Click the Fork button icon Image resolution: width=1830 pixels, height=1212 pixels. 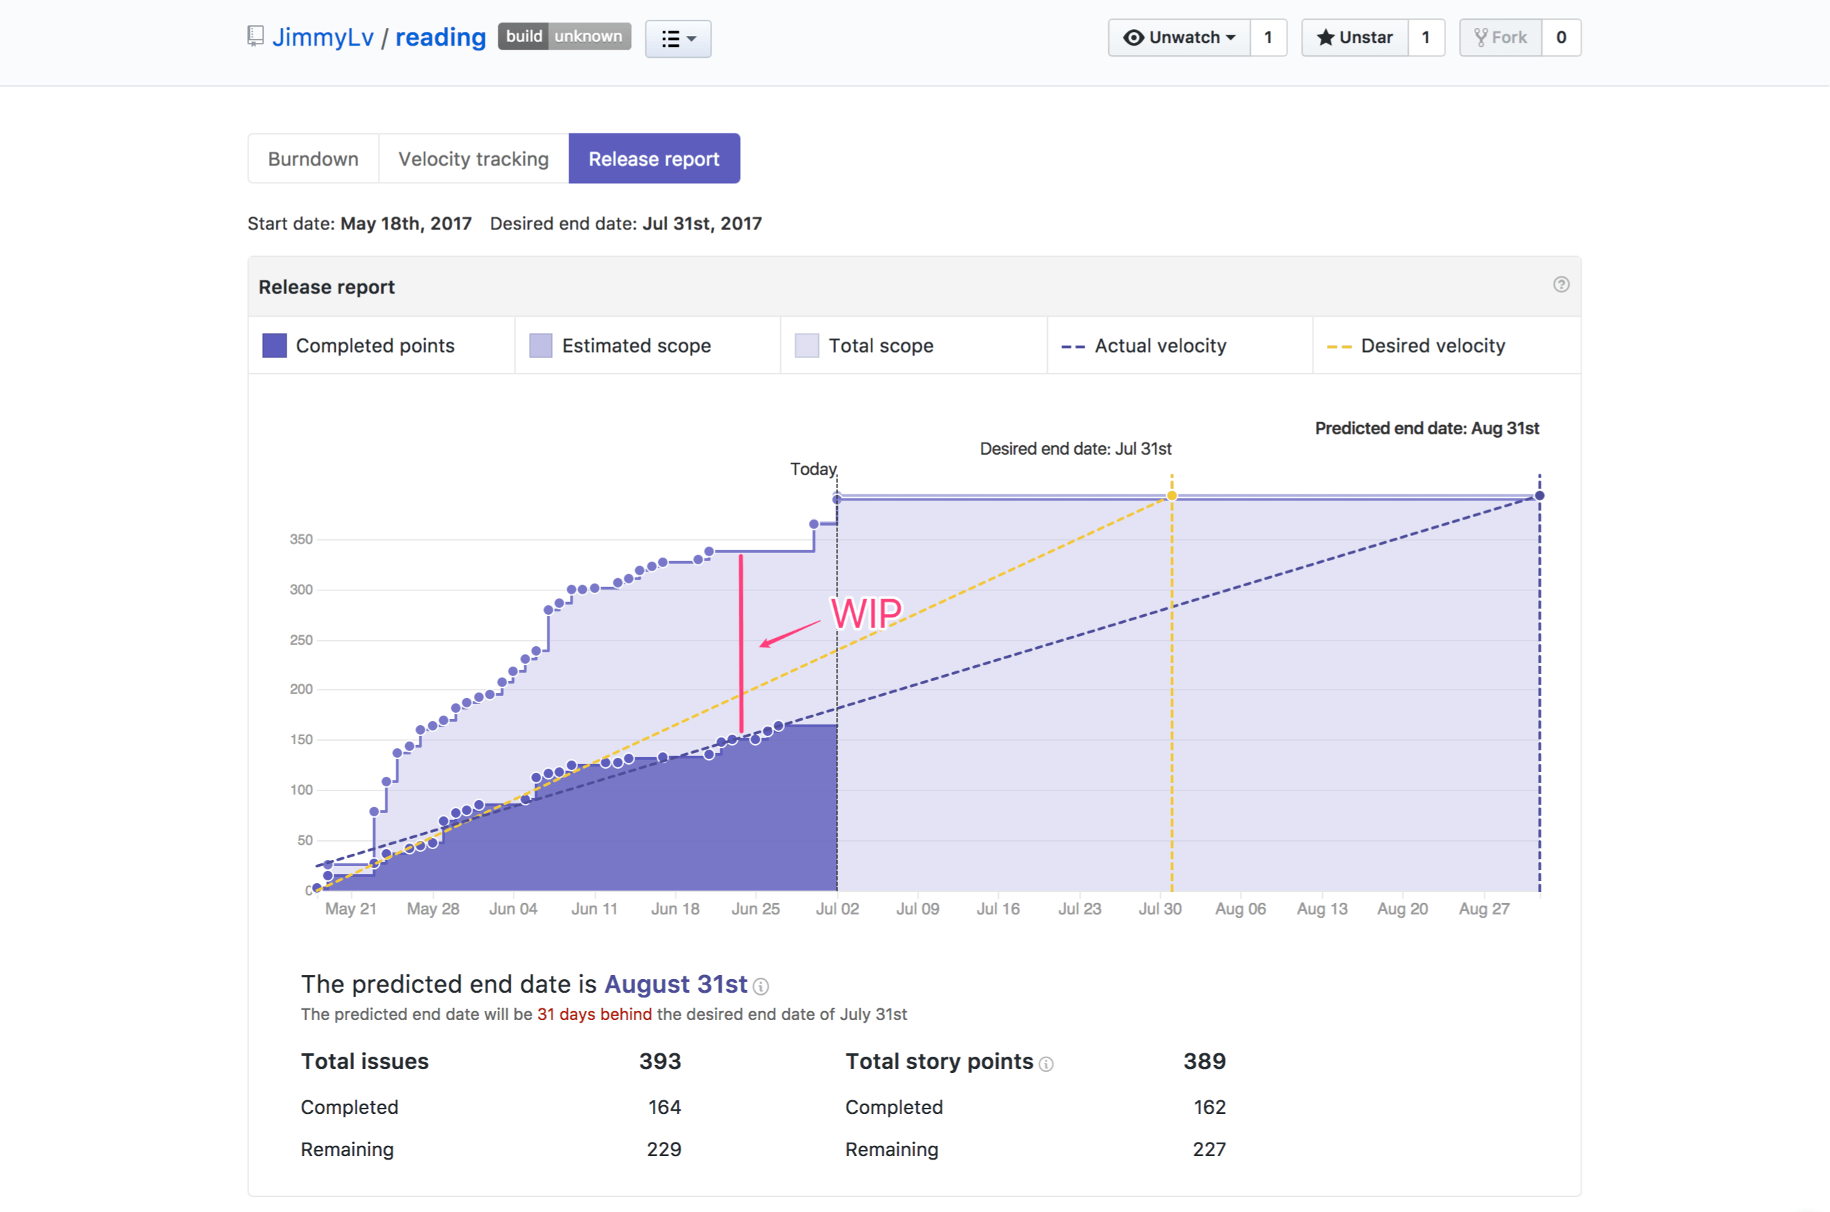pos(1480,37)
